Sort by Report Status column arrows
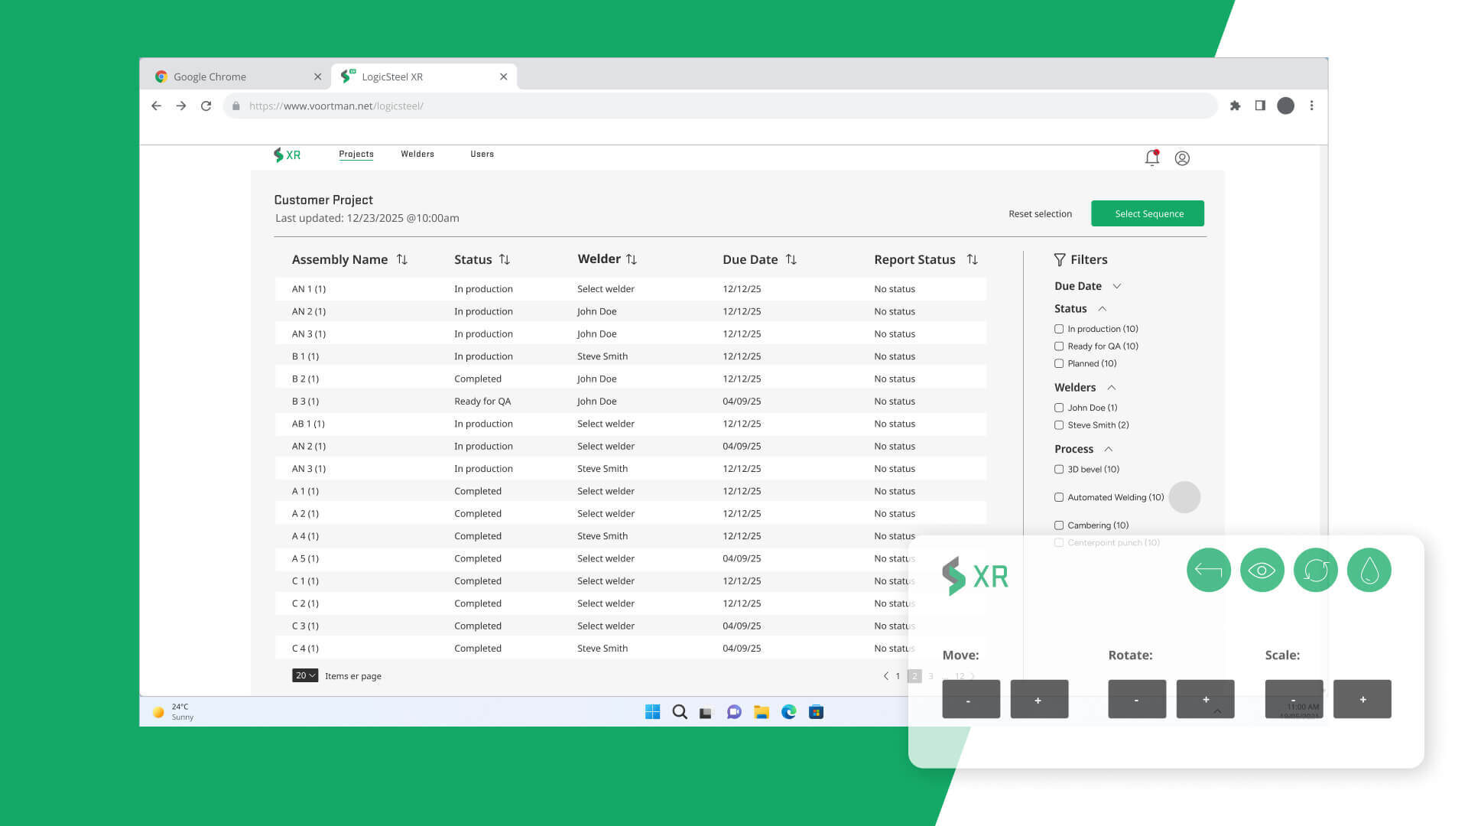This screenshot has width=1468, height=826. click(972, 260)
